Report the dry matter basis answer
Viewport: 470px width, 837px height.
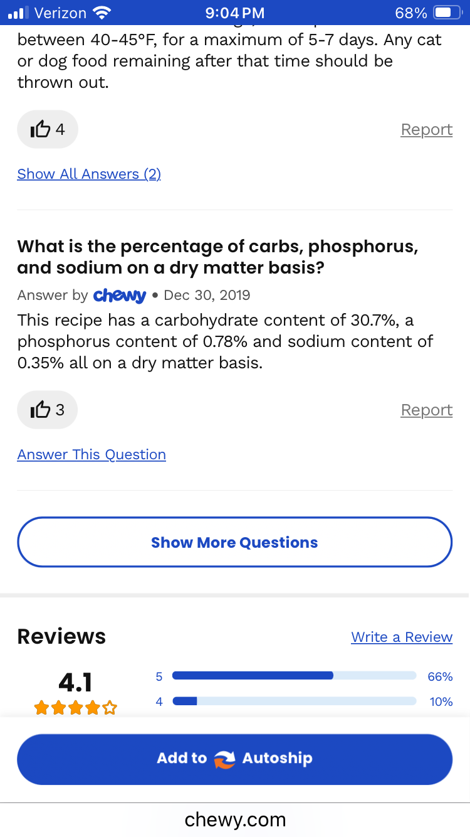click(x=426, y=410)
